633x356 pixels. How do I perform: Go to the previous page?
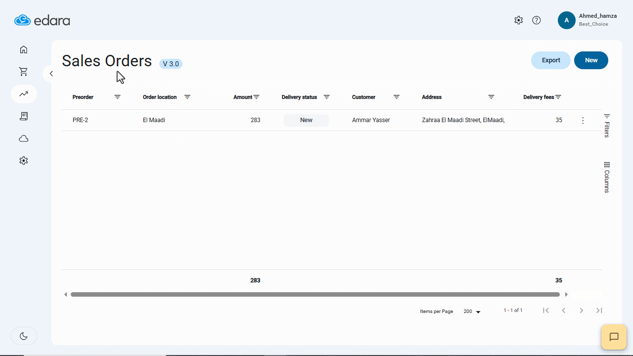tap(564, 311)
